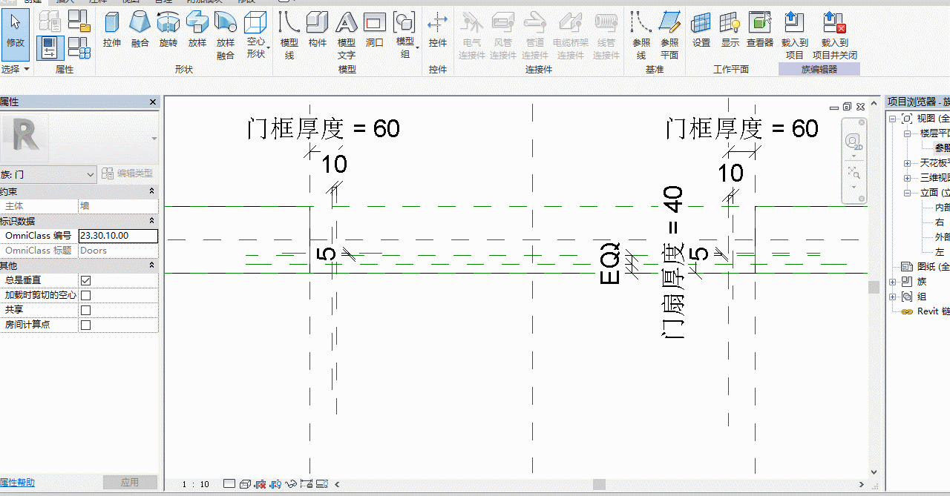Viewport: 950px width, 496px height.
Task: Choose the 融合 blend tool
Action: click(140, 30)
